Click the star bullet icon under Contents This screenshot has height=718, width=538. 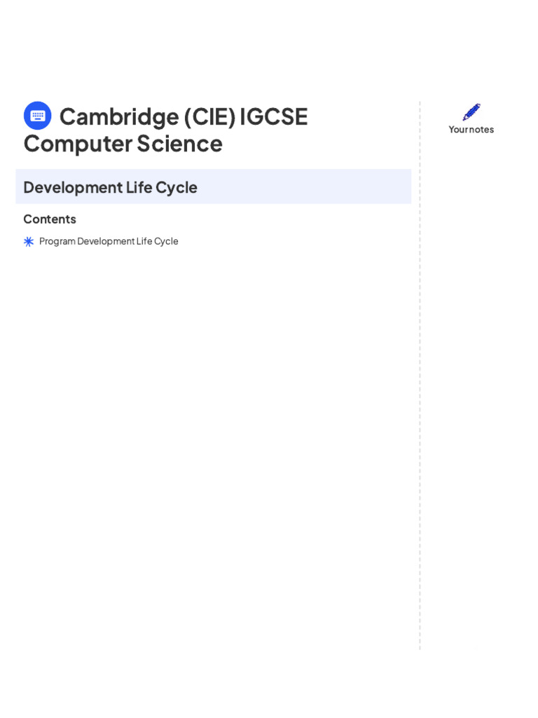point(29,241)
